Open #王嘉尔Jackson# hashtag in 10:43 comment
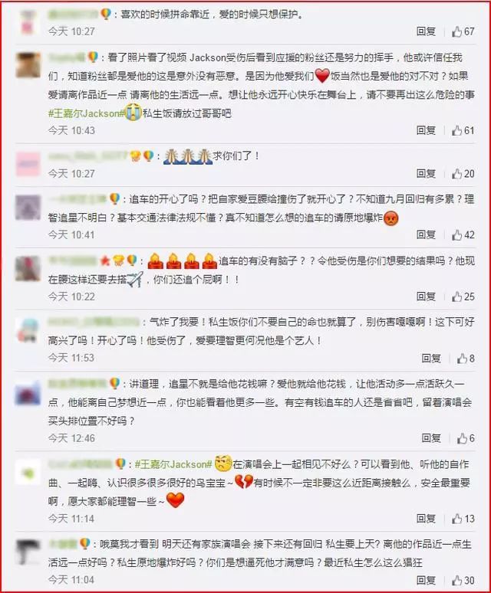This screenshot has height=593, width=491. coord(87,113)
